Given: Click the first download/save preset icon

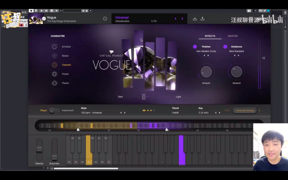Looking at the screenshot, I should coord(195,19).
